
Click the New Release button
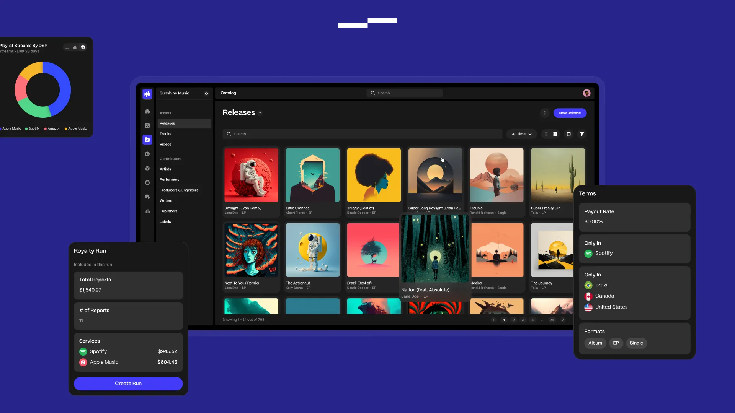click(570, 113)
